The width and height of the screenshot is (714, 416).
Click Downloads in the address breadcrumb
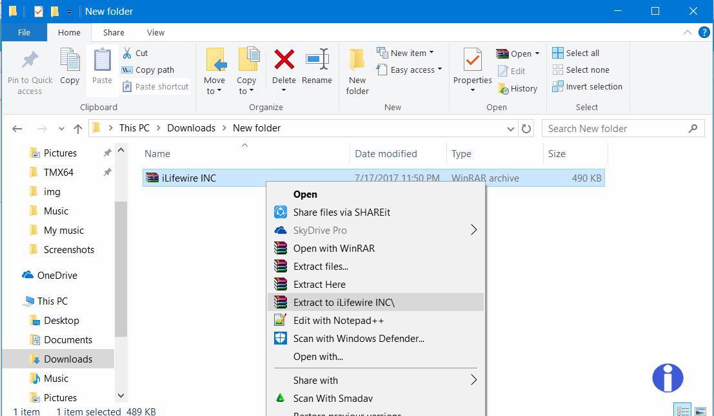pyautogui.click(x=192, y=128)
